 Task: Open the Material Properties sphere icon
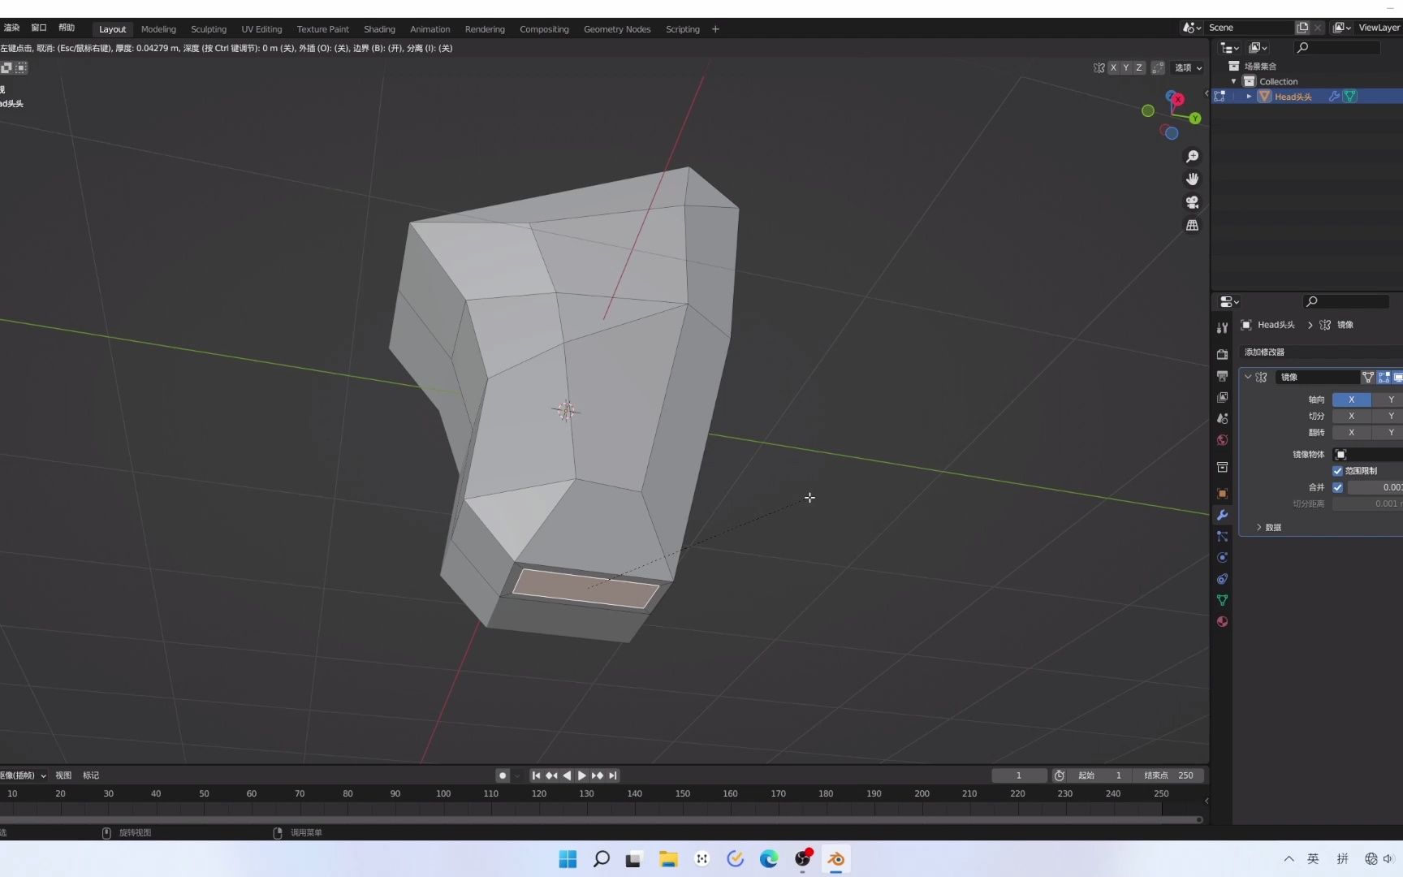[1222, 621]
